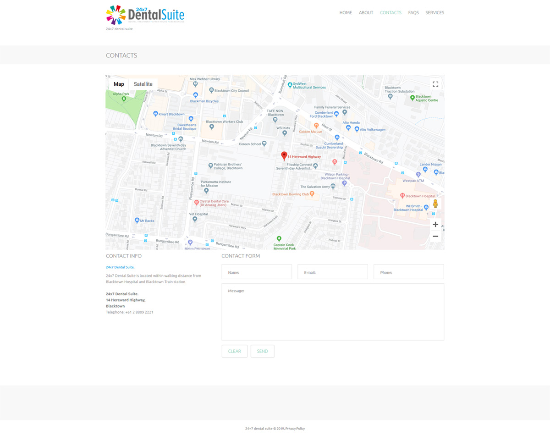Switch map to Map view
This screenshot has width=550, height=441.
(x=119, y=84)
